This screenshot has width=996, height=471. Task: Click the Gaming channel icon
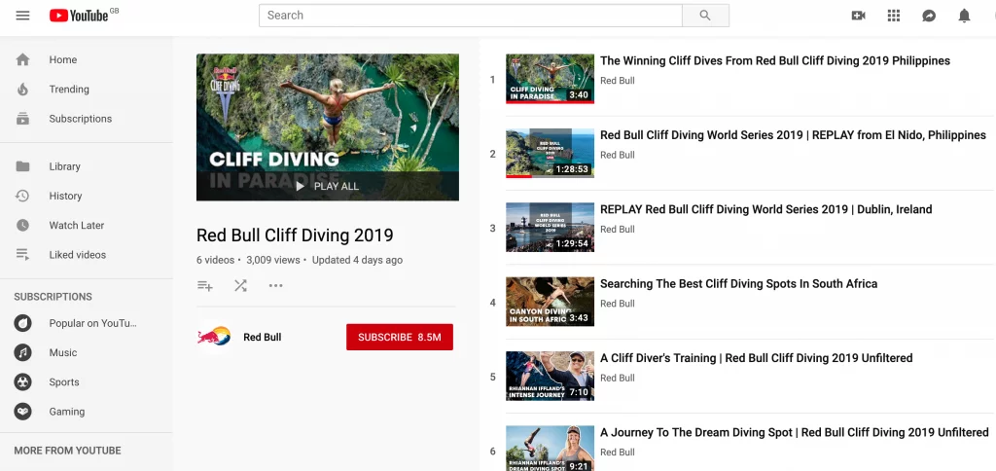tap(23, 412)
